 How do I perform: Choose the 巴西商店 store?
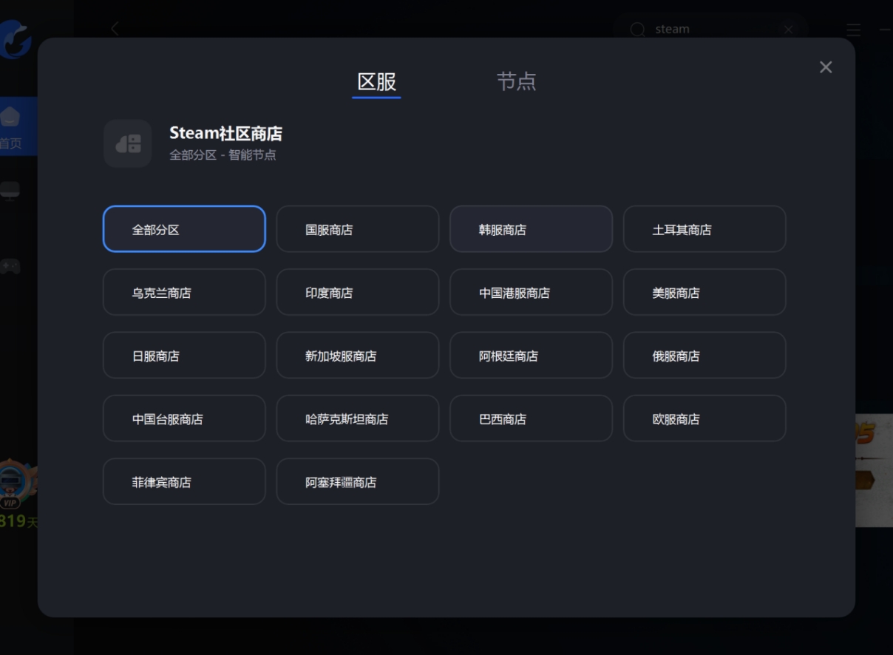[x=531, y=418]
